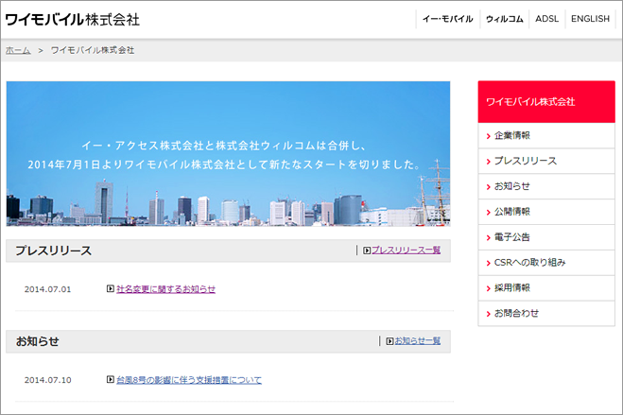Open 企業情報 in the sidebar

click(546, 135)
